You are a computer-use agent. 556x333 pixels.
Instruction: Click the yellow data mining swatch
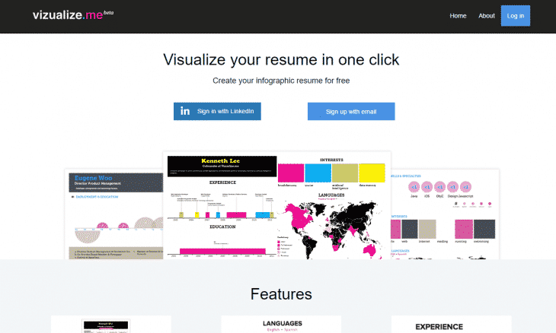[372, 173]
